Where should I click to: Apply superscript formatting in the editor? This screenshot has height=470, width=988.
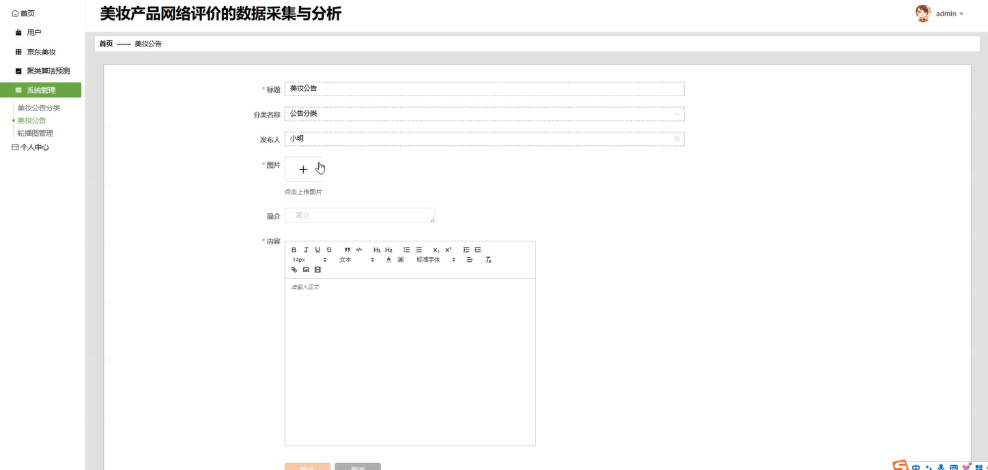(x=448, y=250)
